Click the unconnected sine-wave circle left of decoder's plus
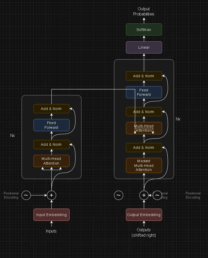This screenshot has height=258, width=208. click(x=119, y=195)
